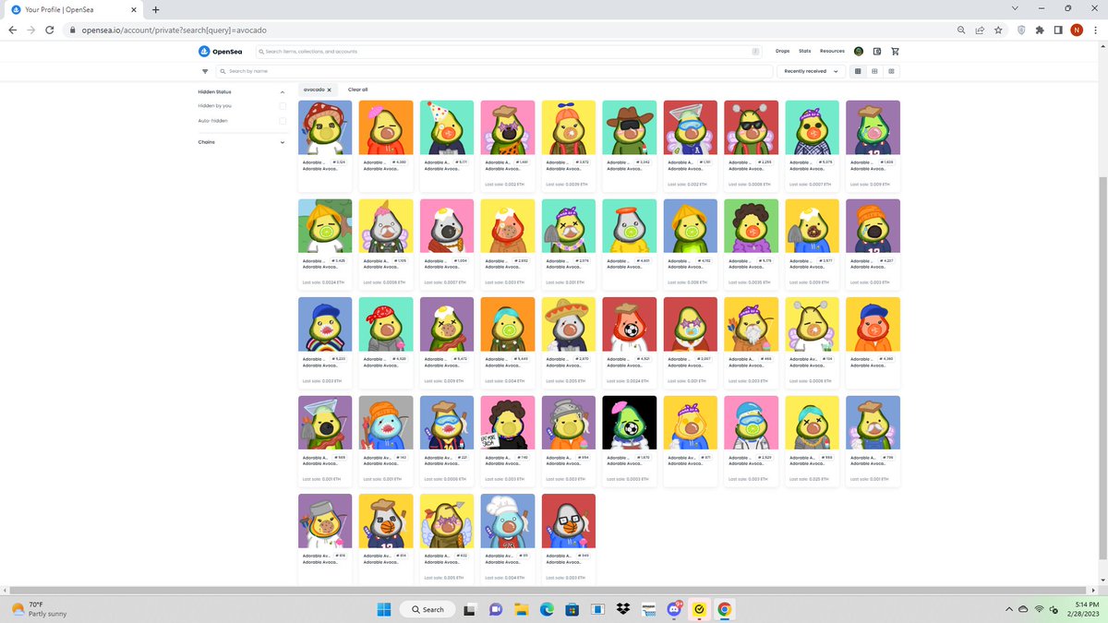Open the Extensions puzzle icon

(1041, 30)
